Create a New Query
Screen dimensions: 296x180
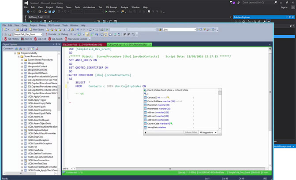tap(37, 30)
